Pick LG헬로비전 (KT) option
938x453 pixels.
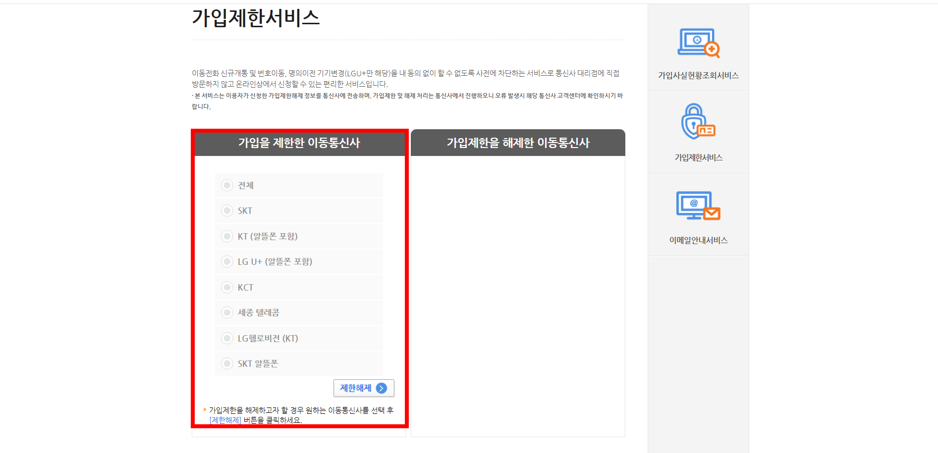(227, 338)
